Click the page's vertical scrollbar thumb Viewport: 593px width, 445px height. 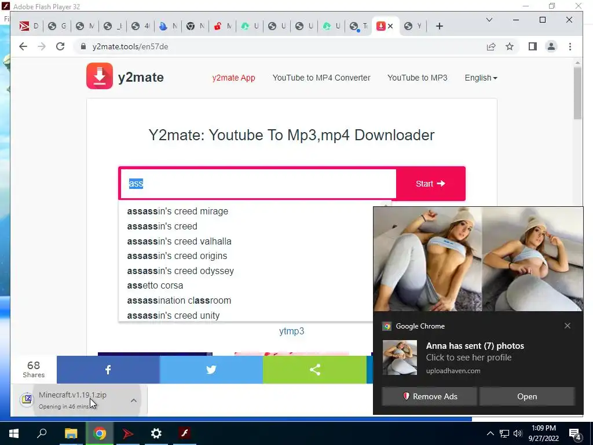(577, 93)
